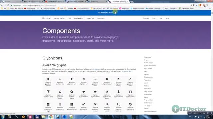Jump to Jumbotron in the sidebar

[x=147, y=89]
